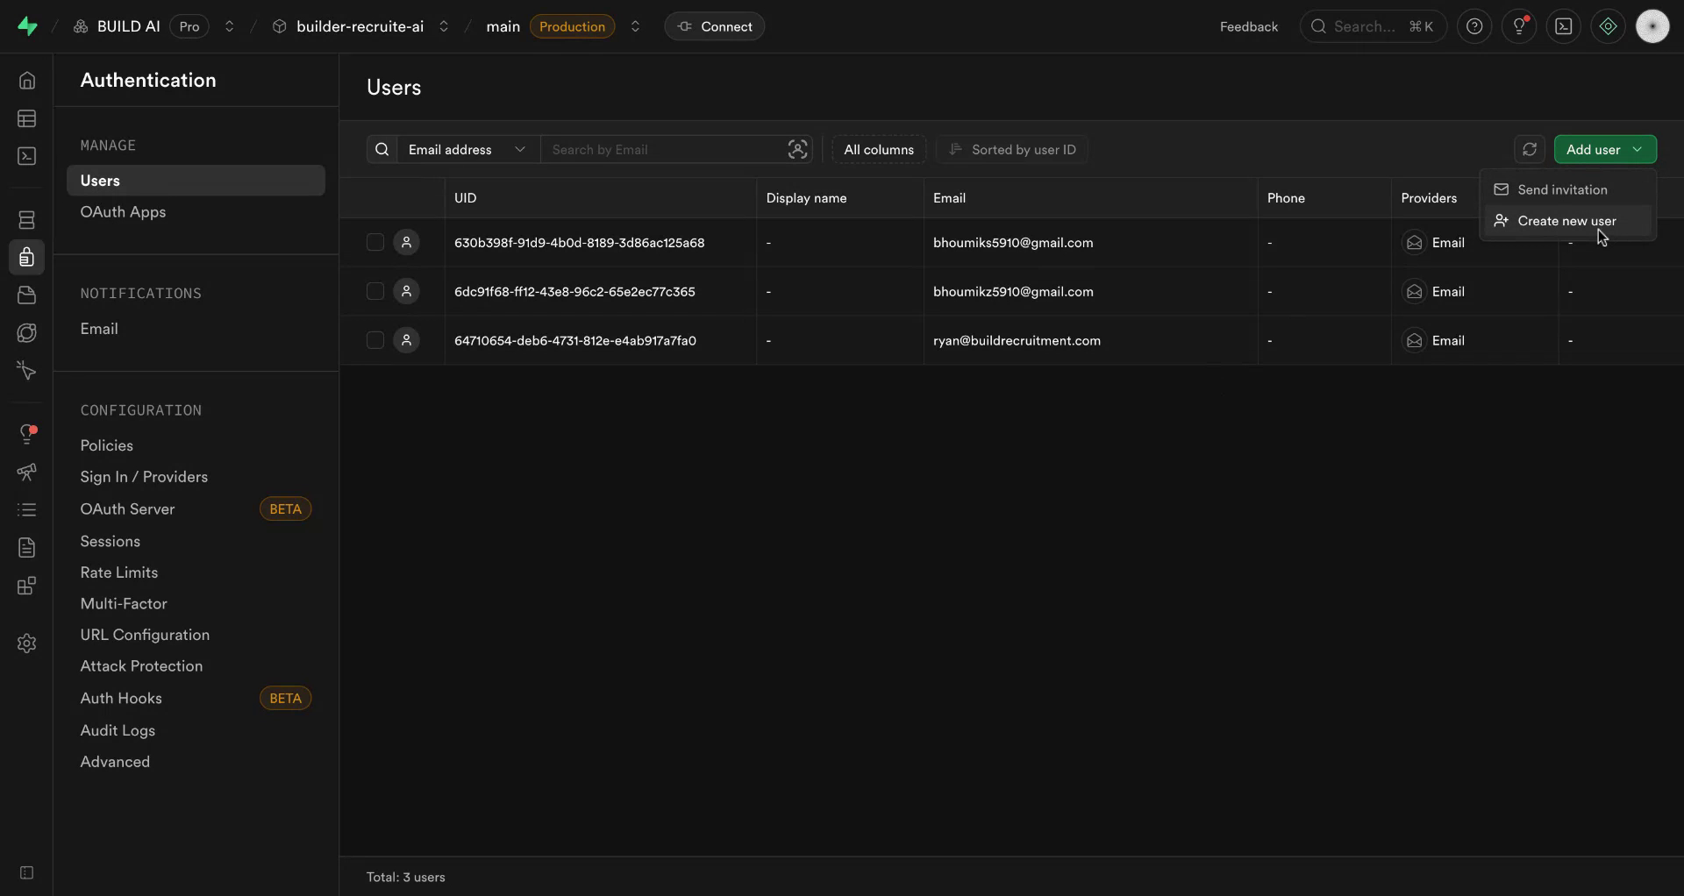Screen dimensions: 1684x896
Task: Open the Table Editor from the sidebar
Action: (26, 118)
